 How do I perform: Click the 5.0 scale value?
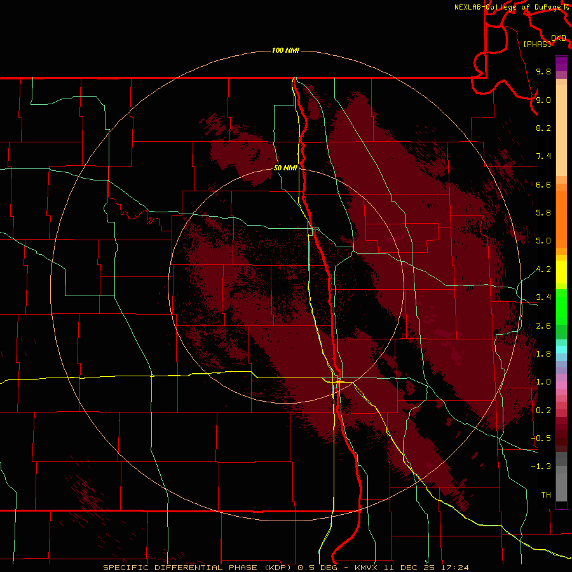tap(543, 241)
